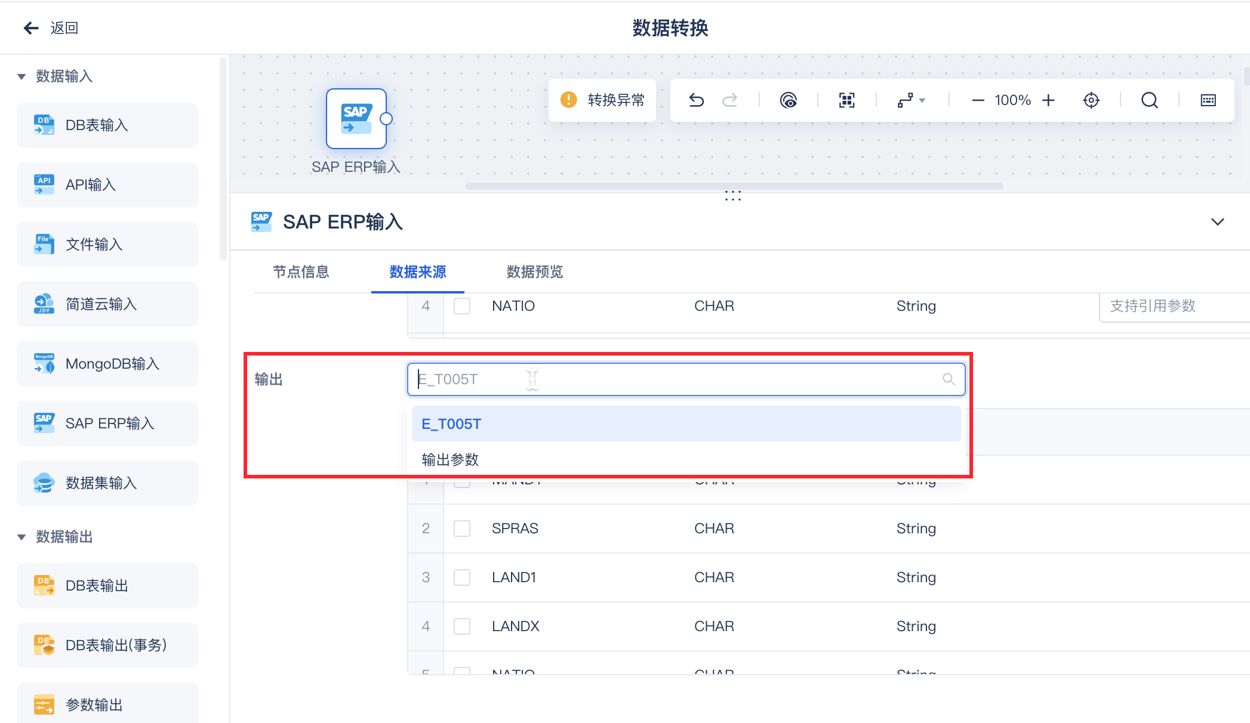Click the redo arrow in canvas toolbar
Viewport: 1250px width, 723px height.
coord(729,100)
